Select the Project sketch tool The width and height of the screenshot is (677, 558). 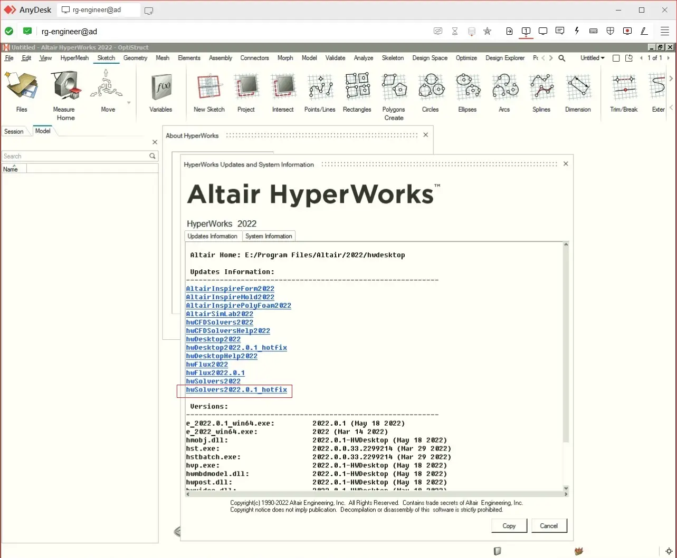pos(246,92)
